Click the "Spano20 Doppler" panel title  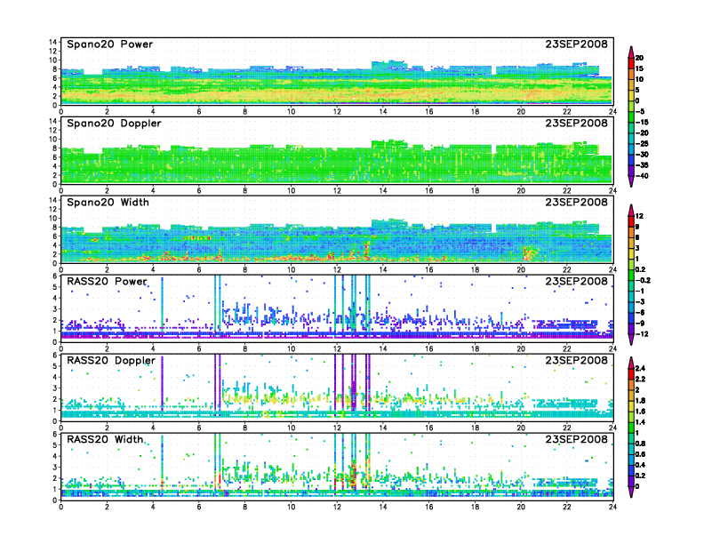click(114, 124)
